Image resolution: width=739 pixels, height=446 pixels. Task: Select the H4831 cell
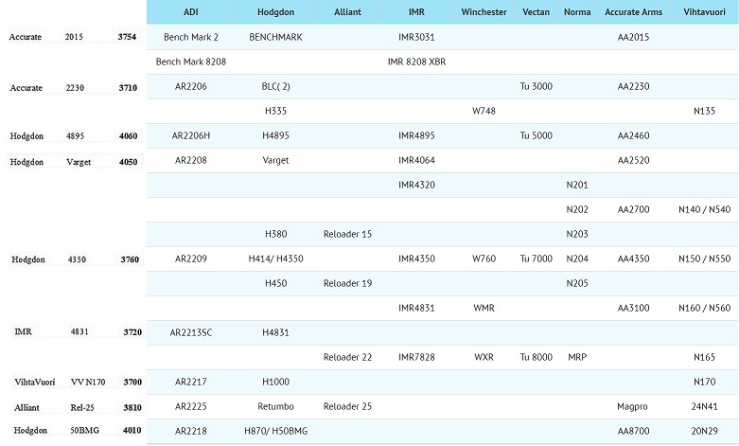[275, 333]
